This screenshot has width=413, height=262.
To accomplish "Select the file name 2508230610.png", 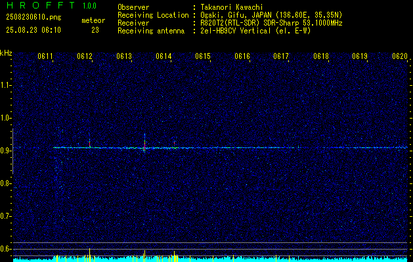I will [x=33, y=17].
